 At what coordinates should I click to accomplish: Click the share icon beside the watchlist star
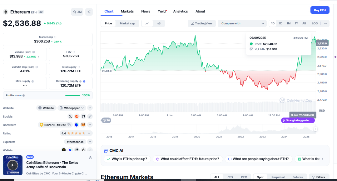[x=89, y=12]
